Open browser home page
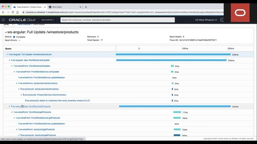 (18, 12)
